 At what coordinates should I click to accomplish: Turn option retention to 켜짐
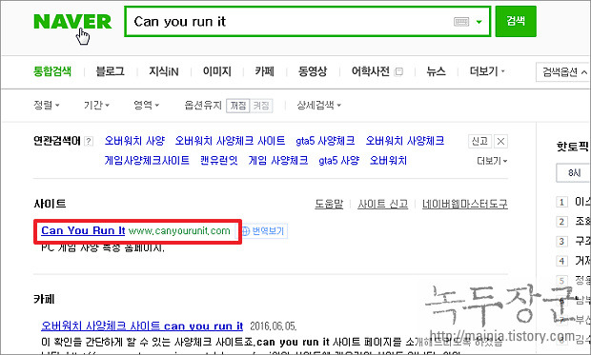pos(261,106)
